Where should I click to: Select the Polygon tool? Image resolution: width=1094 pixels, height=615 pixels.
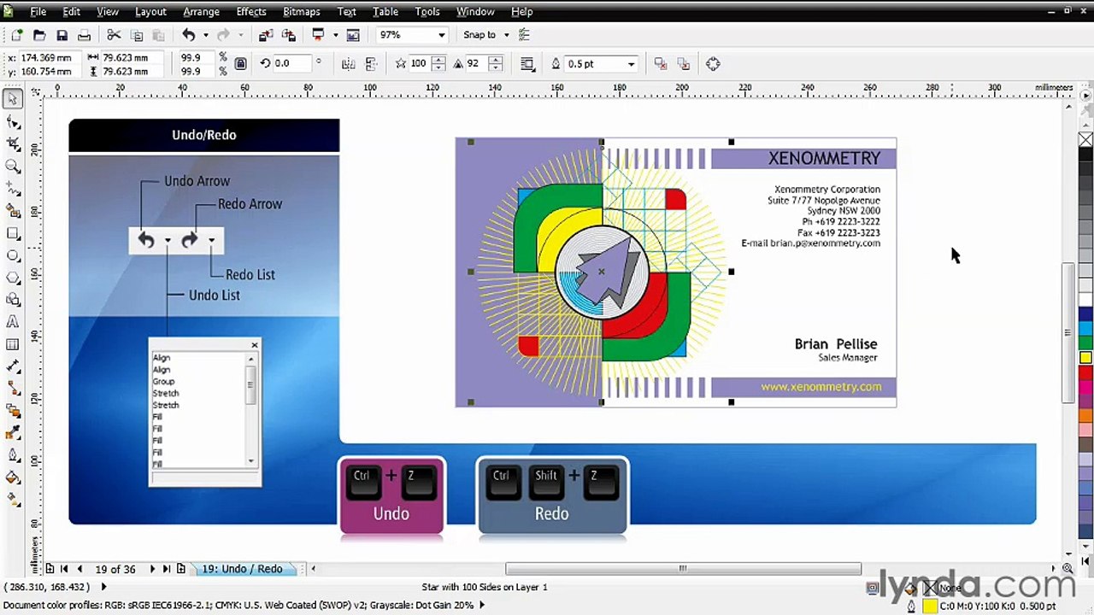point(13,278)
